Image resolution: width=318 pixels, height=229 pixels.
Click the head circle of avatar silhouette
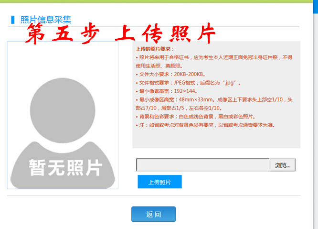click(x=62, y=103)
